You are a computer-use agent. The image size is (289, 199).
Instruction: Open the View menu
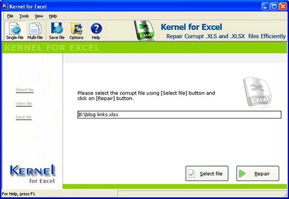tap(39, 16)
